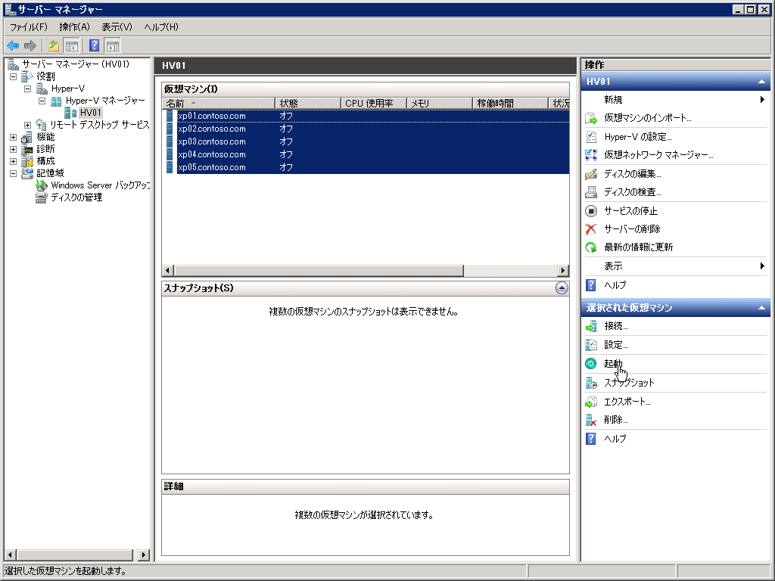The width and height of the screenshot is (775, 581).
Task: Click the 設定 settings icon for selected VMs
Action: coord(591,345)
